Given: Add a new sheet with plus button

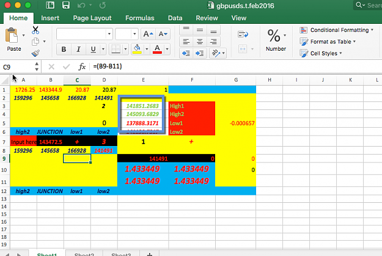Looking at the screenshot, I should [x=150, y=254].
